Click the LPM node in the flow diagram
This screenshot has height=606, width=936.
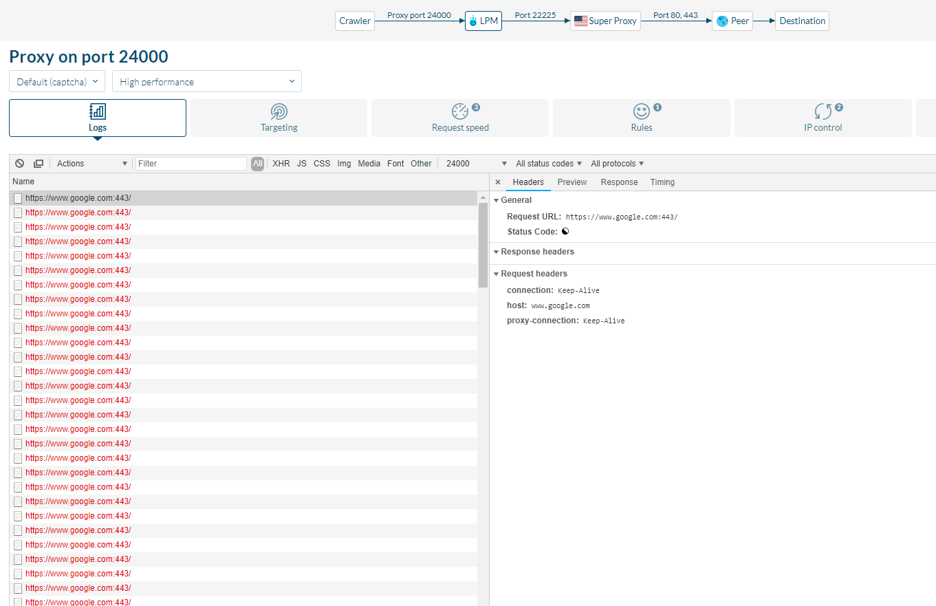point(483,21)
